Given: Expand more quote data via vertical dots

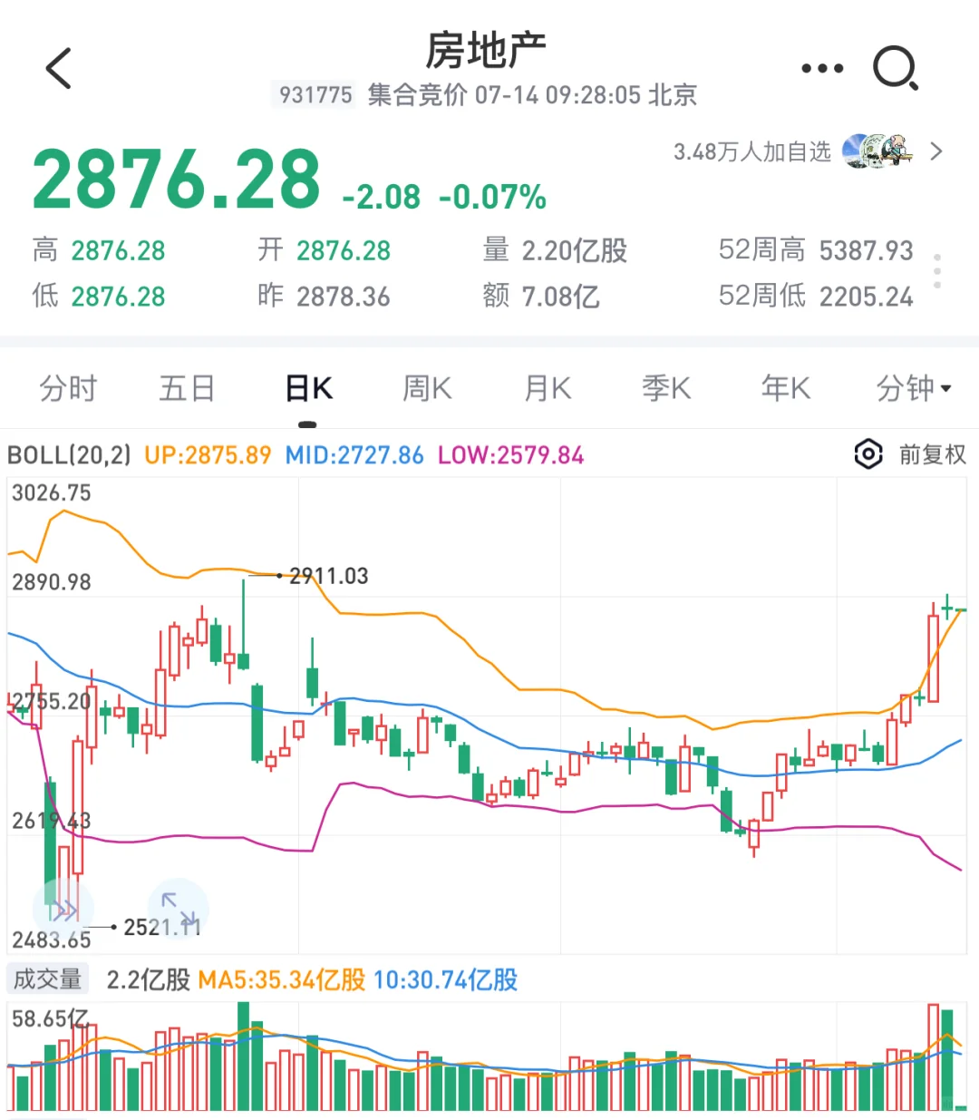Looking at the screenshot, I should click(937, 271).
